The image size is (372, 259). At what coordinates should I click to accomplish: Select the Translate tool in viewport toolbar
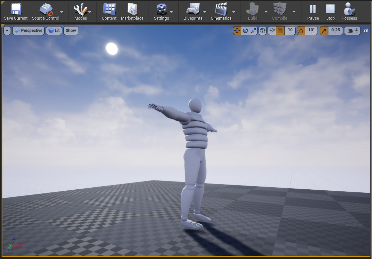[x=237, y=31]
